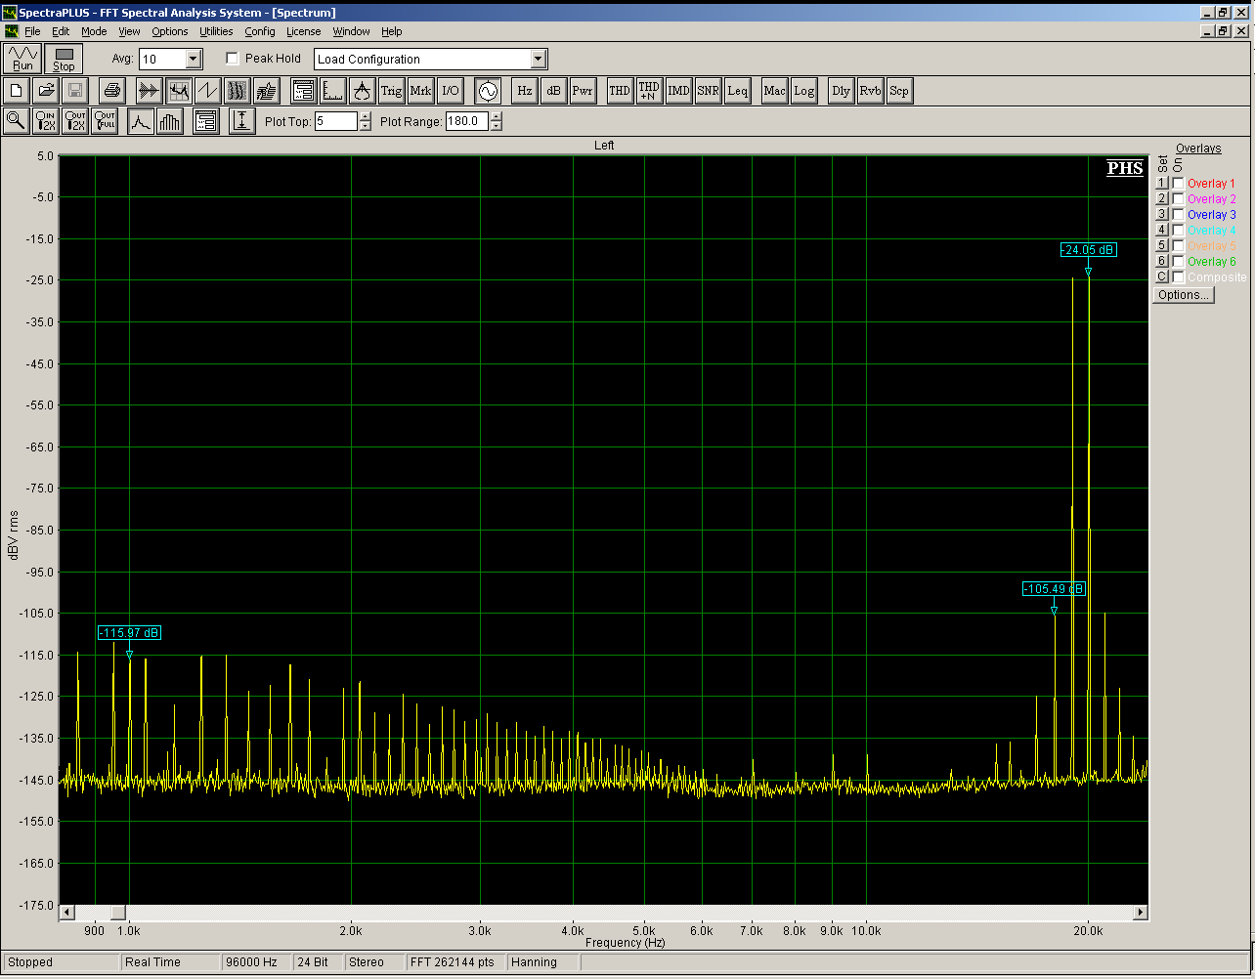Click the Zoom Out Full icon

[105, 121]
